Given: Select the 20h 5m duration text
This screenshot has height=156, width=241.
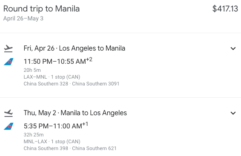Looking at the screenshot, I should click(x=32, y=70).
